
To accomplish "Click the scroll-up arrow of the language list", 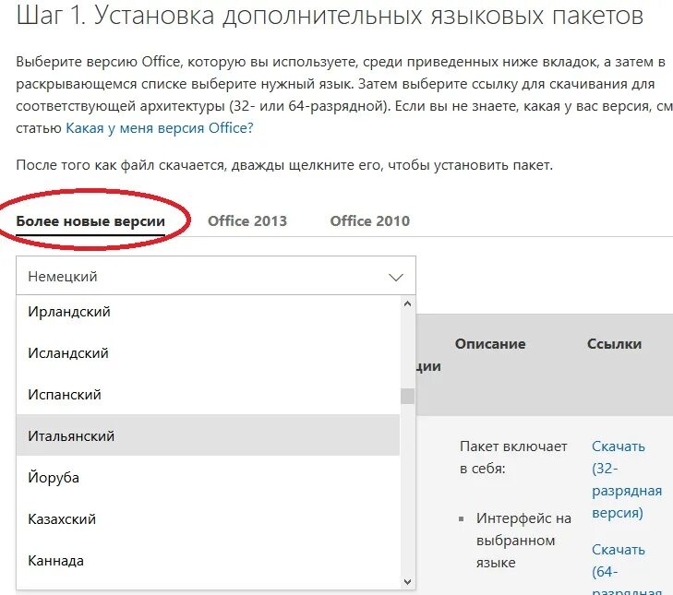I will tap(408, 303).
